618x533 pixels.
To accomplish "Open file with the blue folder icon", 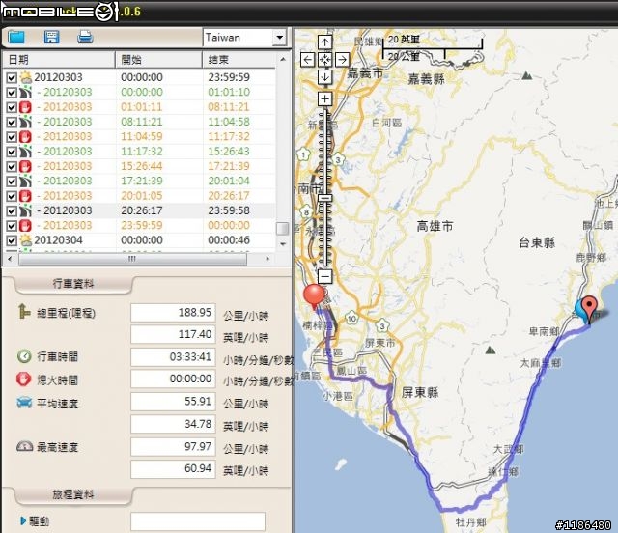I will point(16,37).
